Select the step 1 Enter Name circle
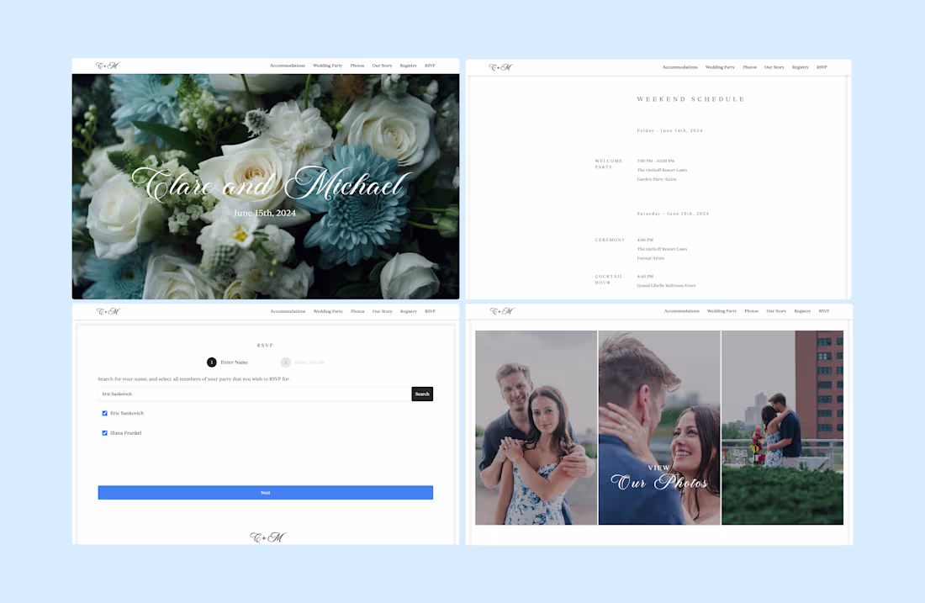 [212, 362]
